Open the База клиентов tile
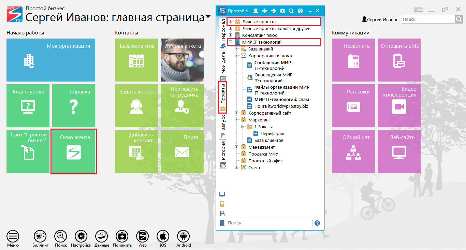 pos(136,60)
